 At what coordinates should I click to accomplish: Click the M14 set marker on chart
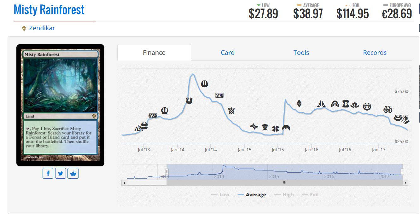153,116
